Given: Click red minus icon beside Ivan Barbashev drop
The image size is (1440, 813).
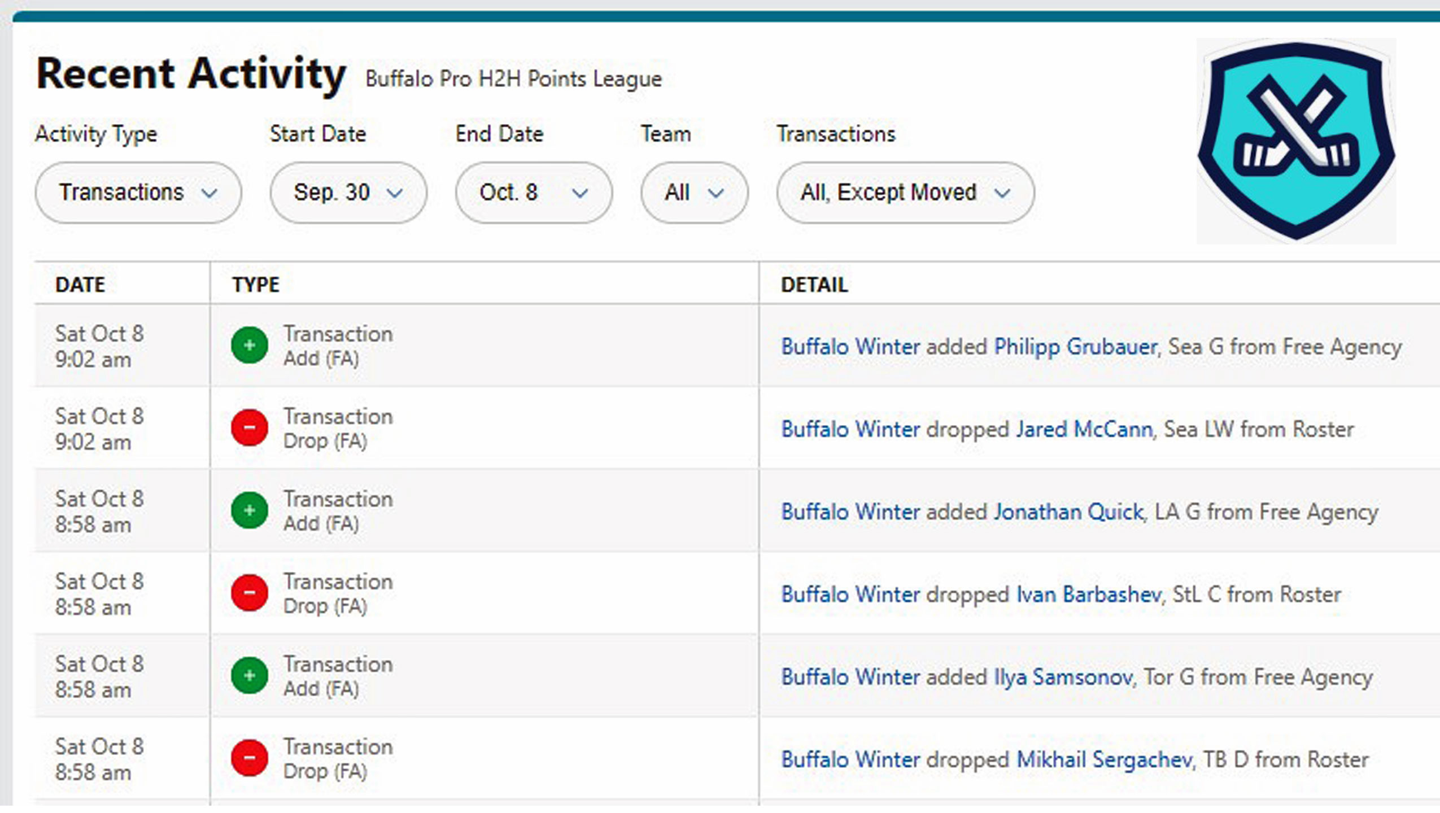Looking at the screenshot, I should (249, 593).
